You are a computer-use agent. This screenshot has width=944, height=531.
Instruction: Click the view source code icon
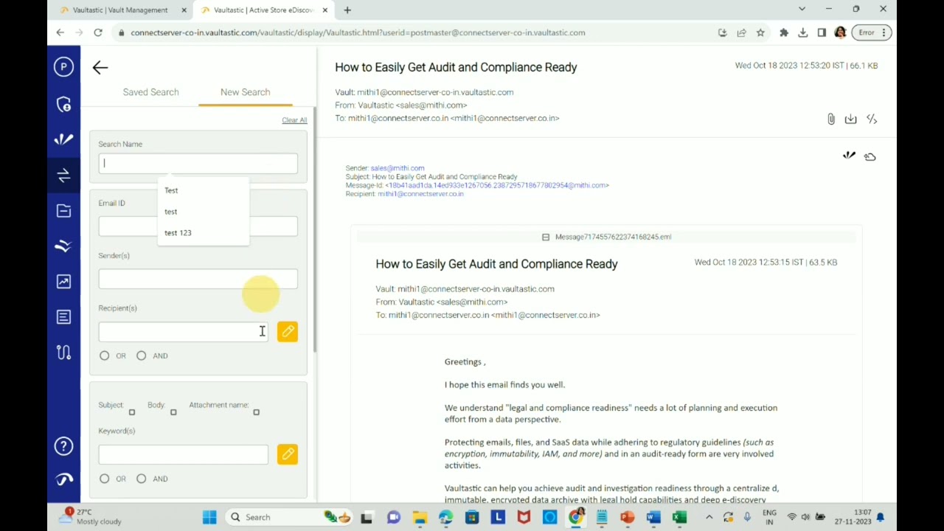pos(872,119)
